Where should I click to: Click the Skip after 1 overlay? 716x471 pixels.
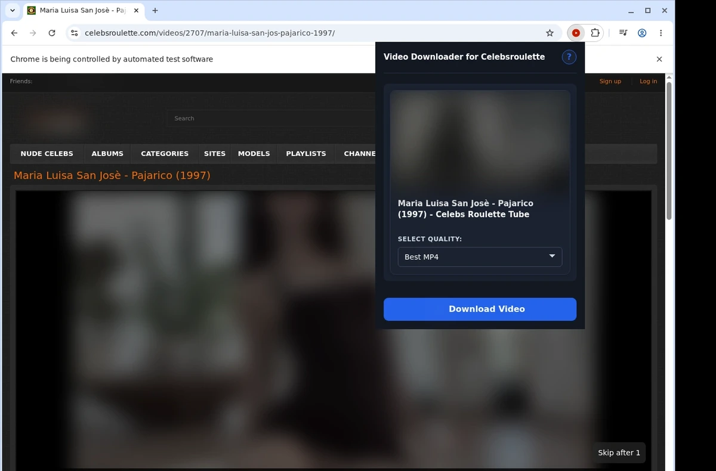click(619, 453)
